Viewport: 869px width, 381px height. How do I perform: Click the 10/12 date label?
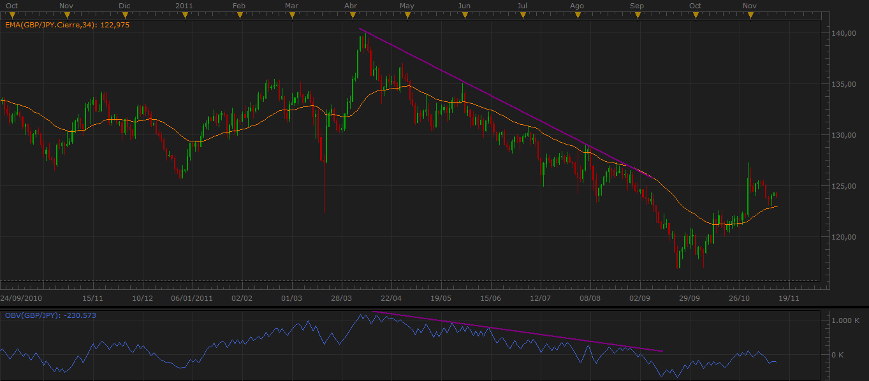142,298
